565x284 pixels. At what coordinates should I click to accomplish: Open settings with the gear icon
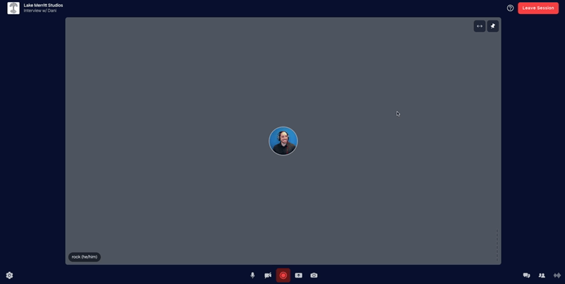(9, 276)
